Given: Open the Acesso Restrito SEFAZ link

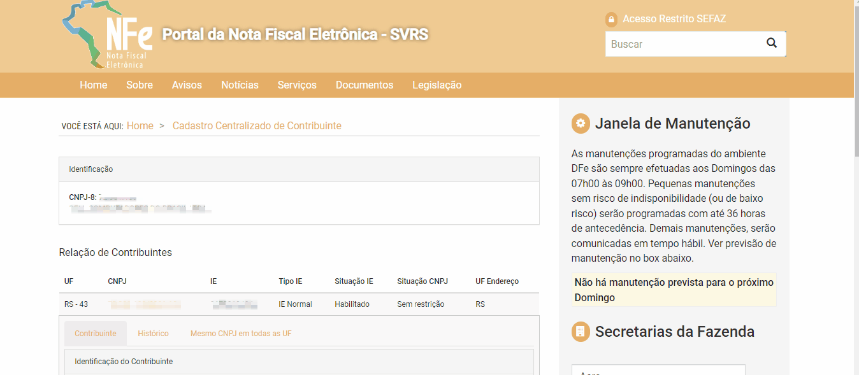Looking at the screenshot, I should point(674,19).
